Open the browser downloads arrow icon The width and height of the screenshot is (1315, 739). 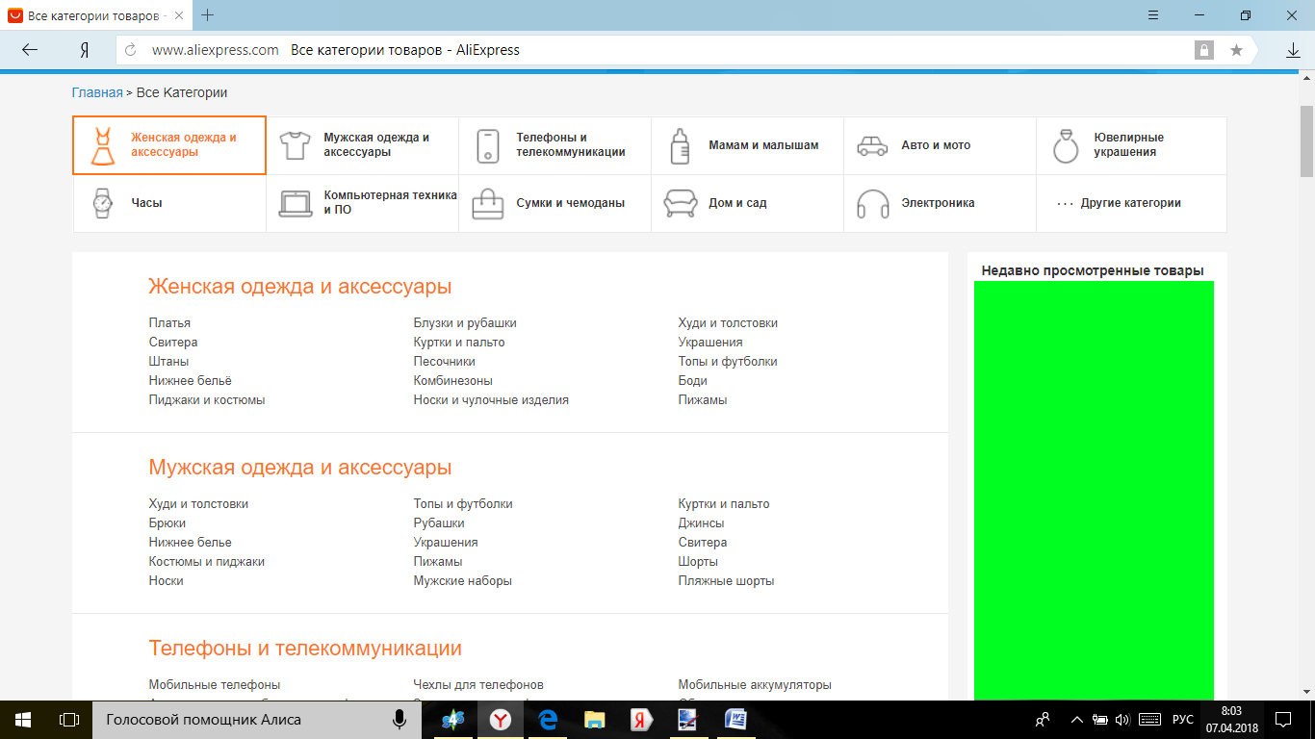1293,50
